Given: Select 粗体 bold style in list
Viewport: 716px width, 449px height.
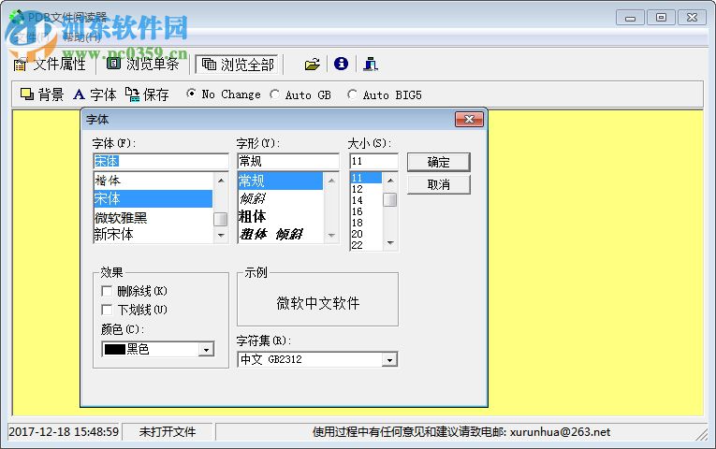Looking at the screenshot, I should point(281,216).
